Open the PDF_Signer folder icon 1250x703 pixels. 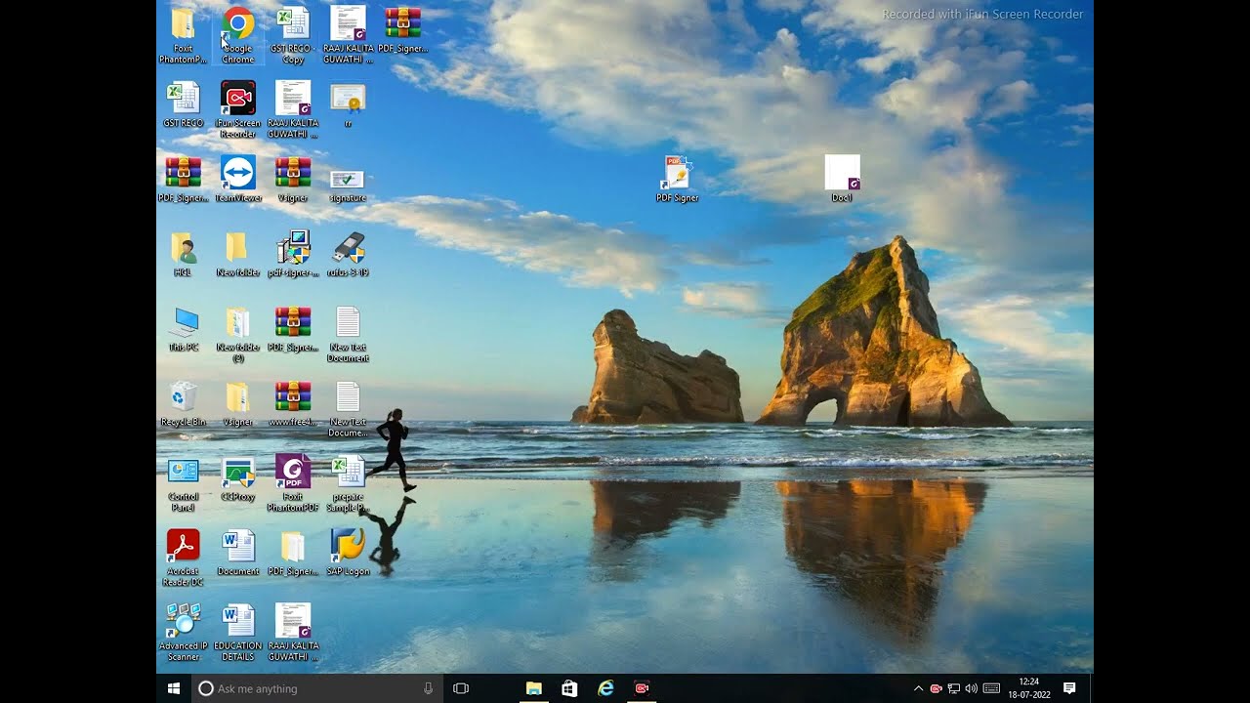293,553
